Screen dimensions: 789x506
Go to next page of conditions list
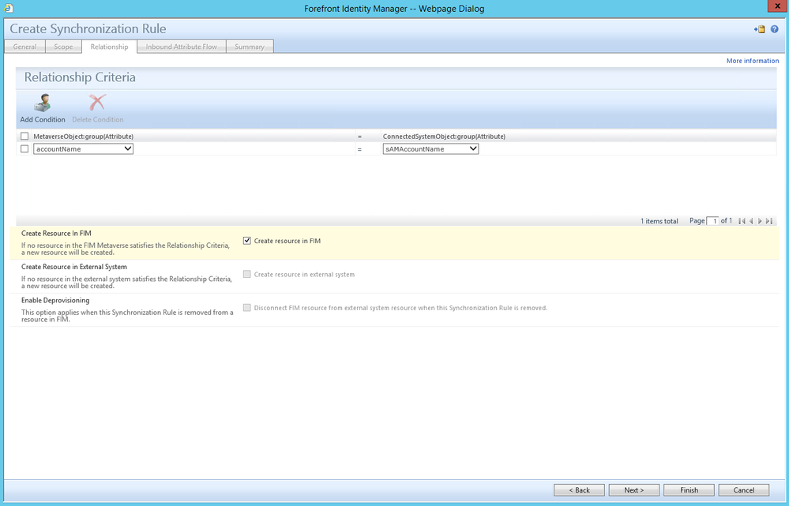[760, 221]
